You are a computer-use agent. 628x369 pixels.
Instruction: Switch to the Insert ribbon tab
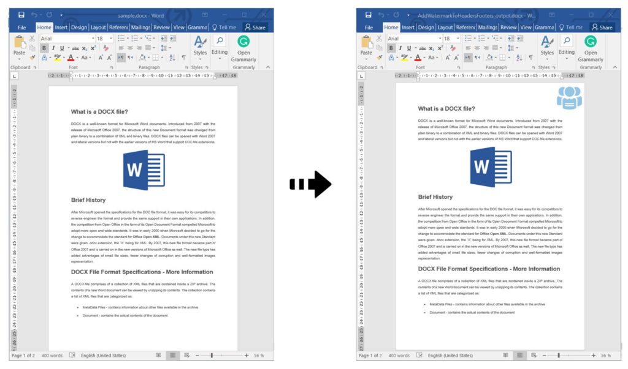(x=61, y=27)
